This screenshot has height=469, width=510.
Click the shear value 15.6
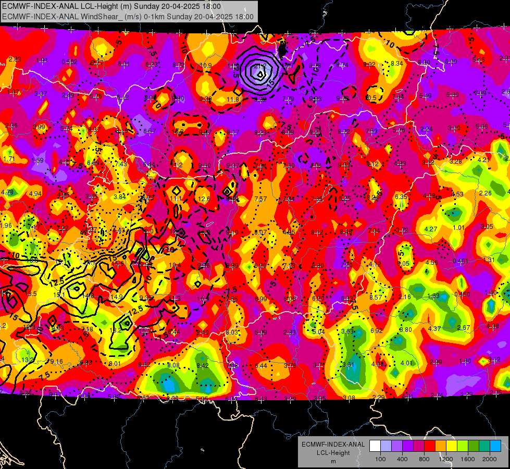pyautogui.click(x=117, y=263)
